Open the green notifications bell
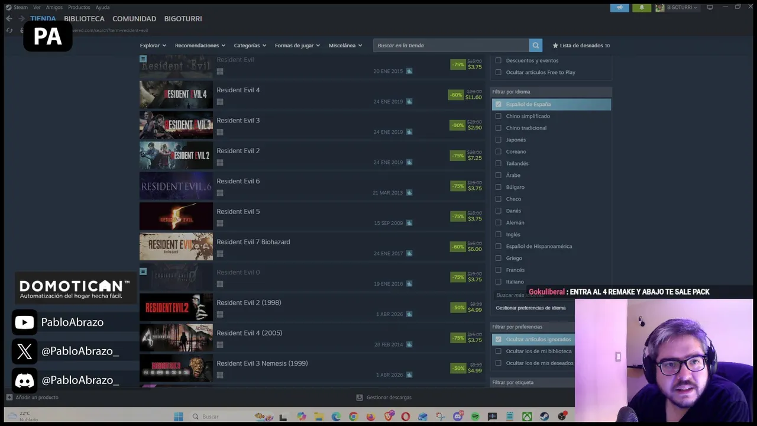 (642, 8)
